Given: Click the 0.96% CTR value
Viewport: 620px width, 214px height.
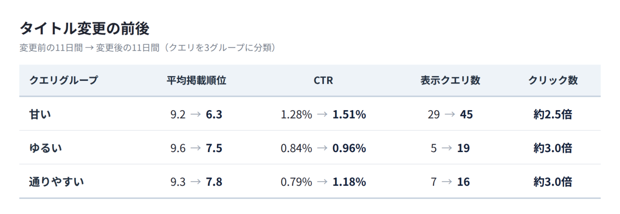Looking at the screenshot, I should pos(349,148).
